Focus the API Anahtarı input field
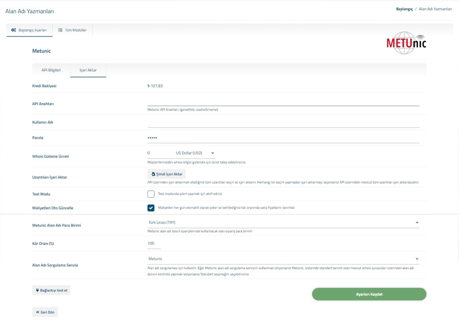This screenshot has width=459, height=325. pyautogui.click(x=283, y=101)
